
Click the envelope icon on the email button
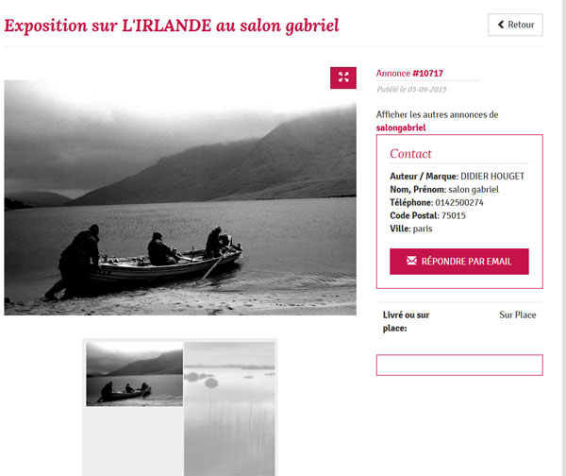pyautogui.click(x=411, y=261)
